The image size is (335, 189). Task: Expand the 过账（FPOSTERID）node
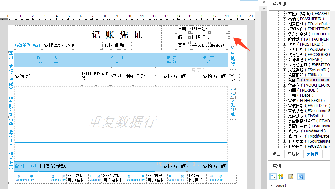(x=284, y=44)
